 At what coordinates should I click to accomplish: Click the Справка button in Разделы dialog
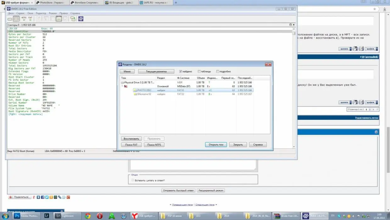click(x=258, y=145)
